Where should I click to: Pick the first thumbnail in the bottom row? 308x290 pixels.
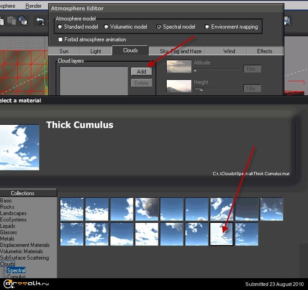click(72, 234)
